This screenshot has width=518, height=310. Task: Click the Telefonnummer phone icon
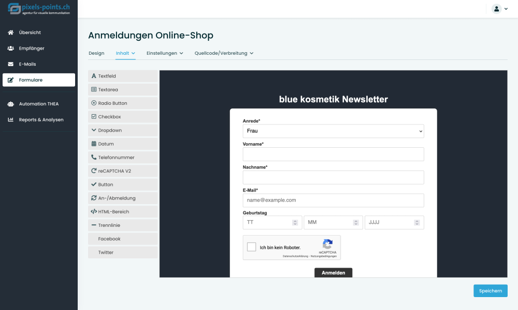(94, 157)
